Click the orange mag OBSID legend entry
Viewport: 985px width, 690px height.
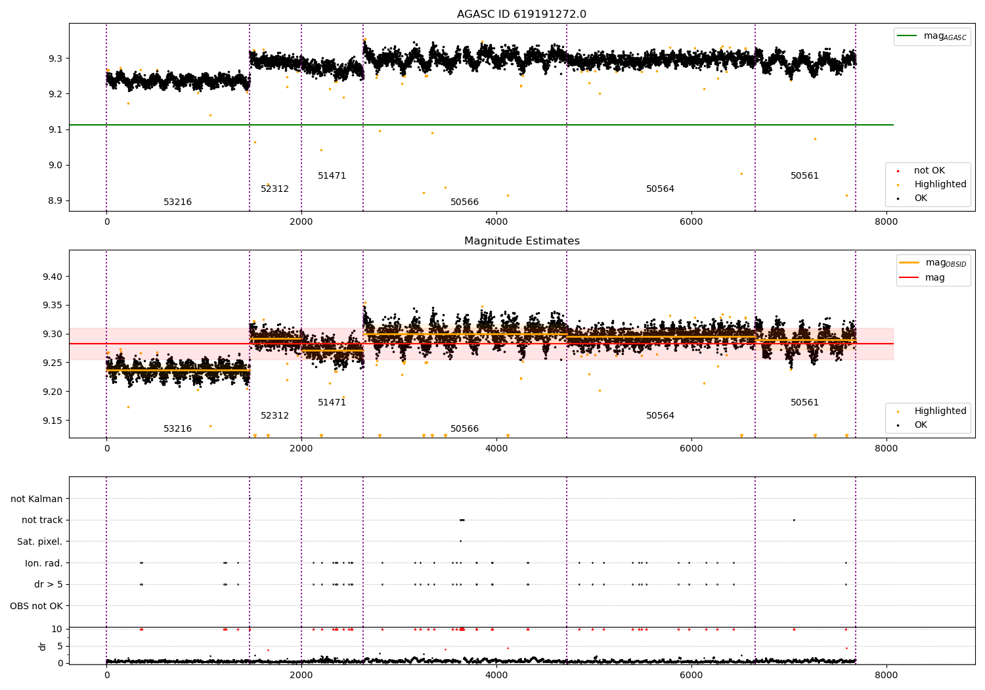click(932, 263)
